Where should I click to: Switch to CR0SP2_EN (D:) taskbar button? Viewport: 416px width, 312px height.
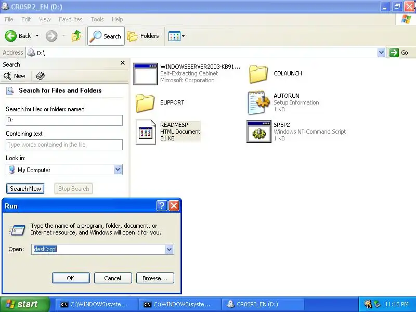pyautogui.click(x=263, y=304)
